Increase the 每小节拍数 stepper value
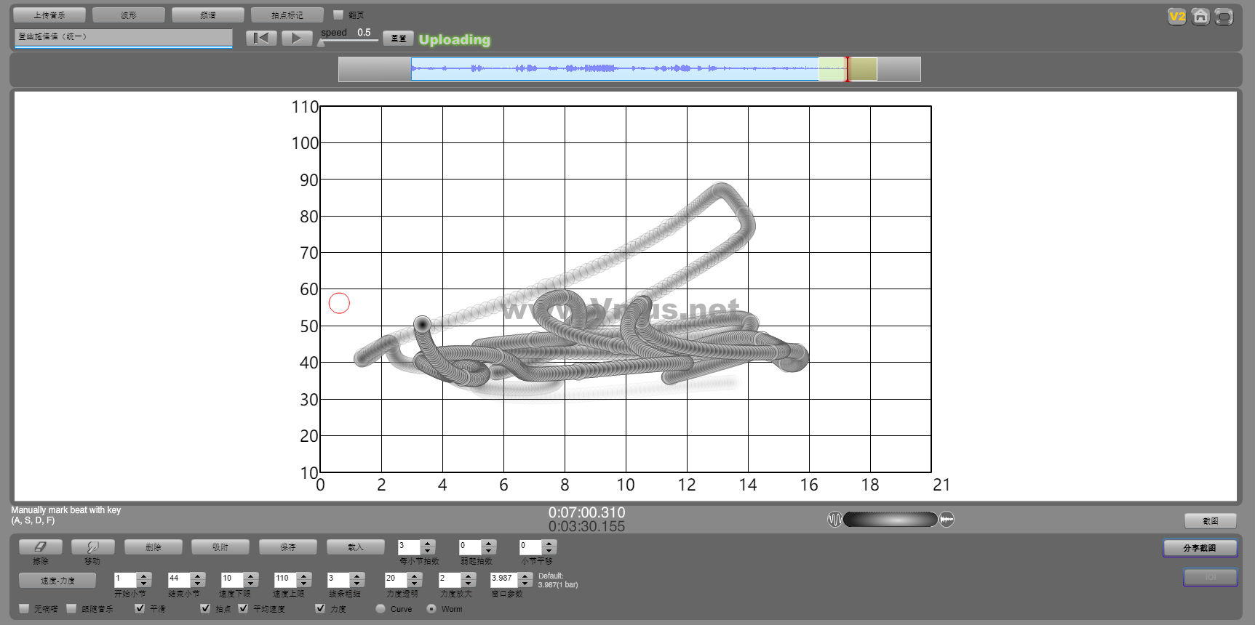 pyautogui.click(x=428, y=543)
